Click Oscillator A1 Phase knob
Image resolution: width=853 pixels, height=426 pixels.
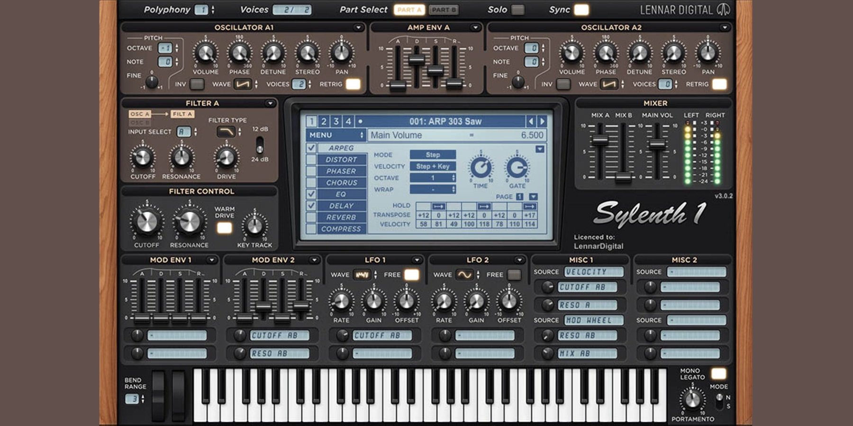pos(240,53)
